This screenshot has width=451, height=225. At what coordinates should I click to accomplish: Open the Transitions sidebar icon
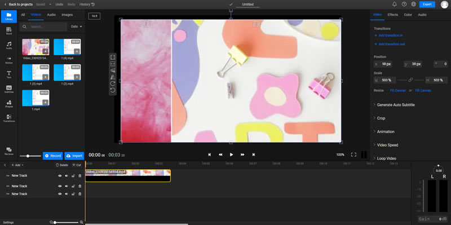pyautogui.click(x=9, y=118)
